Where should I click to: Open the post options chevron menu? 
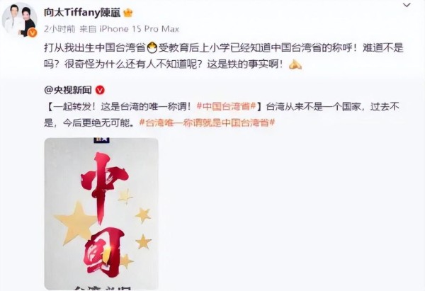[x=407, y=5]
